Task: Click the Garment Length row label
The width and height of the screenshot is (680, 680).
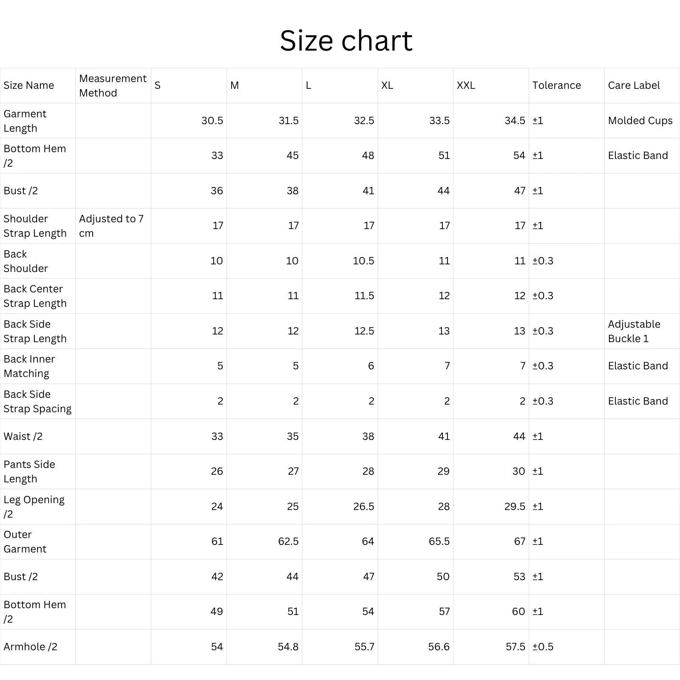Action: [25, 121]
